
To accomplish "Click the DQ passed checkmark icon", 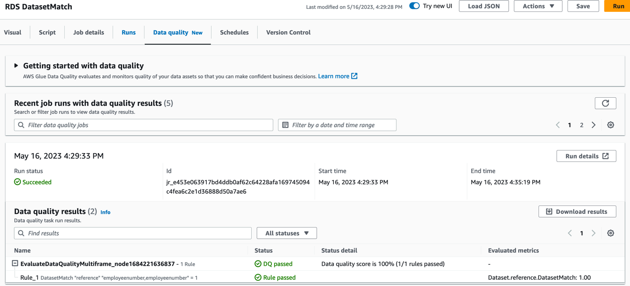I will [x=258, y=264].
